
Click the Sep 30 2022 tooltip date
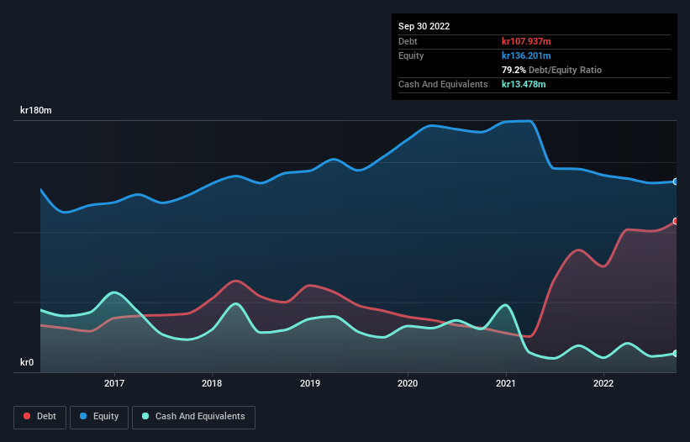[x=424, y=26]
